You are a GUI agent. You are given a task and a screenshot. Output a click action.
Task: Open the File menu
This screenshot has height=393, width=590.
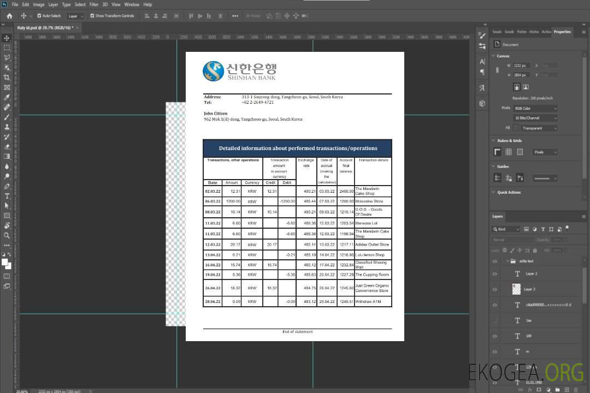point(15,4)
